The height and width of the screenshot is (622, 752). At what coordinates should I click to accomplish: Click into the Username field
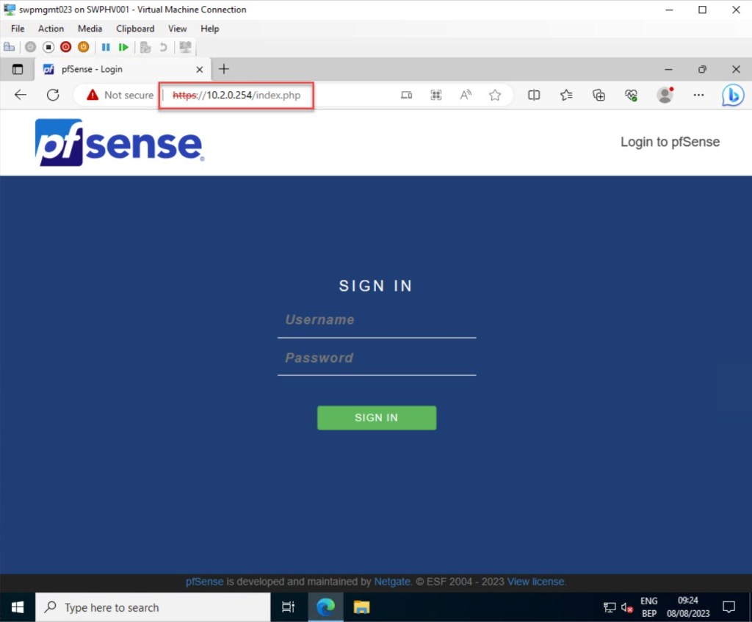(x=376, y=320)
